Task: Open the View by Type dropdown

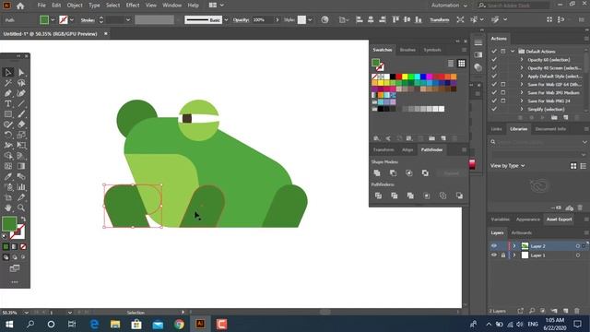Action: coord(507,166)
